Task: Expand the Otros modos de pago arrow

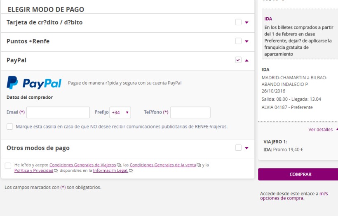Action: point(247,148)
